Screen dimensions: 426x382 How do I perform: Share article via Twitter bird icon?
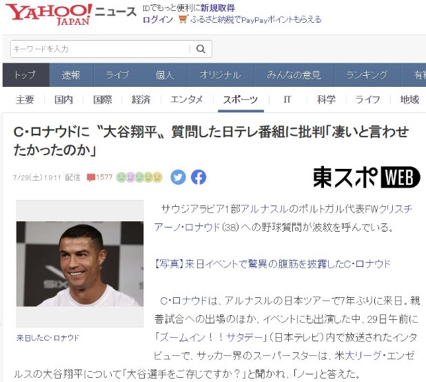pos(179,177)
